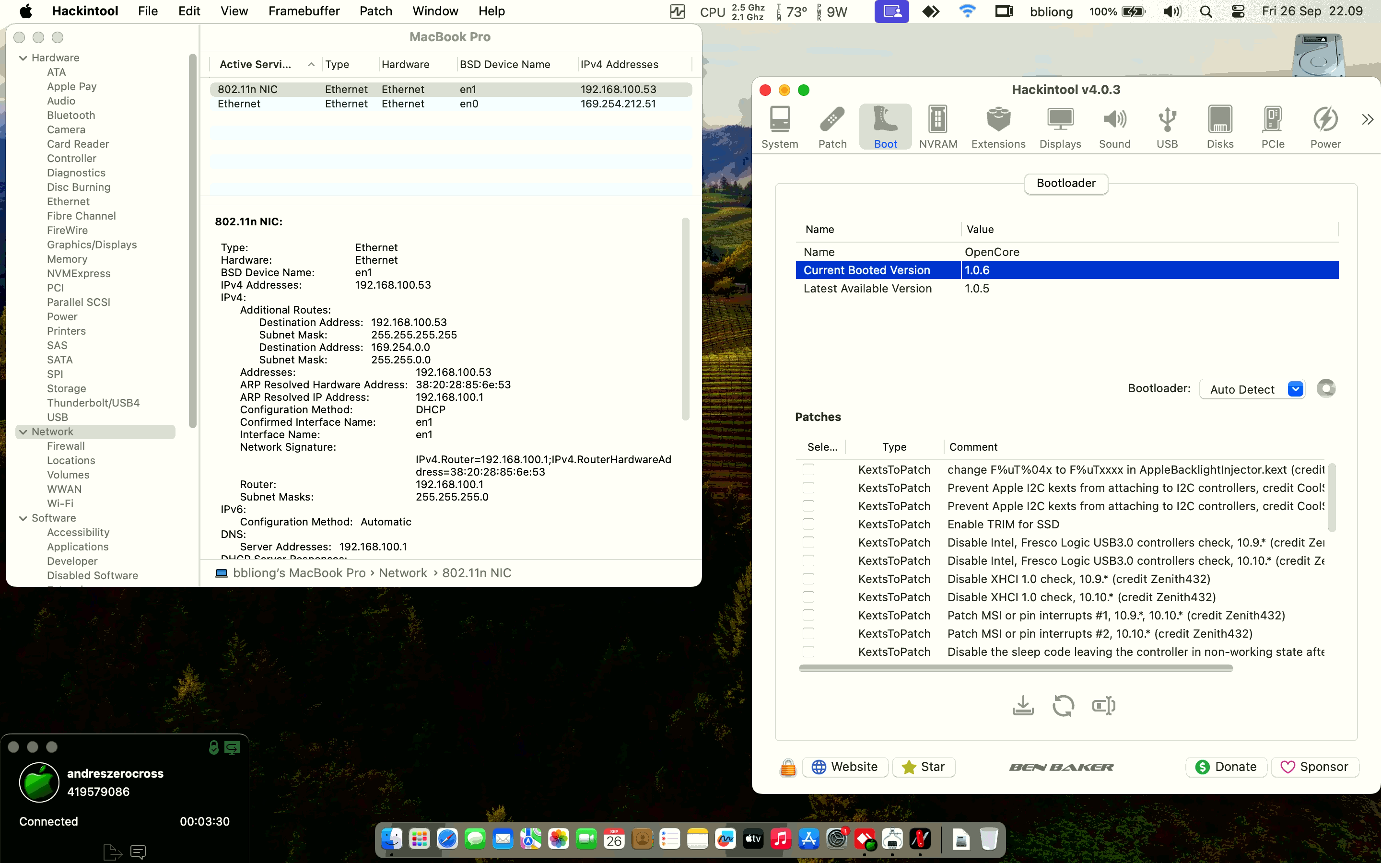Open the USB toolbar icon
Screen dimensions: 1381x863
tap(1167, 127)
